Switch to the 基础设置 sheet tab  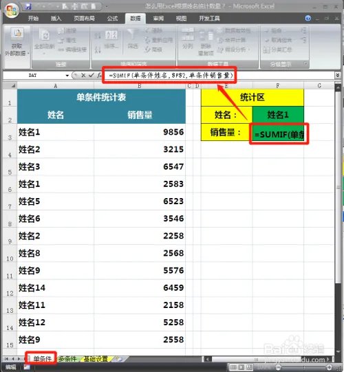tap(96, 358)
